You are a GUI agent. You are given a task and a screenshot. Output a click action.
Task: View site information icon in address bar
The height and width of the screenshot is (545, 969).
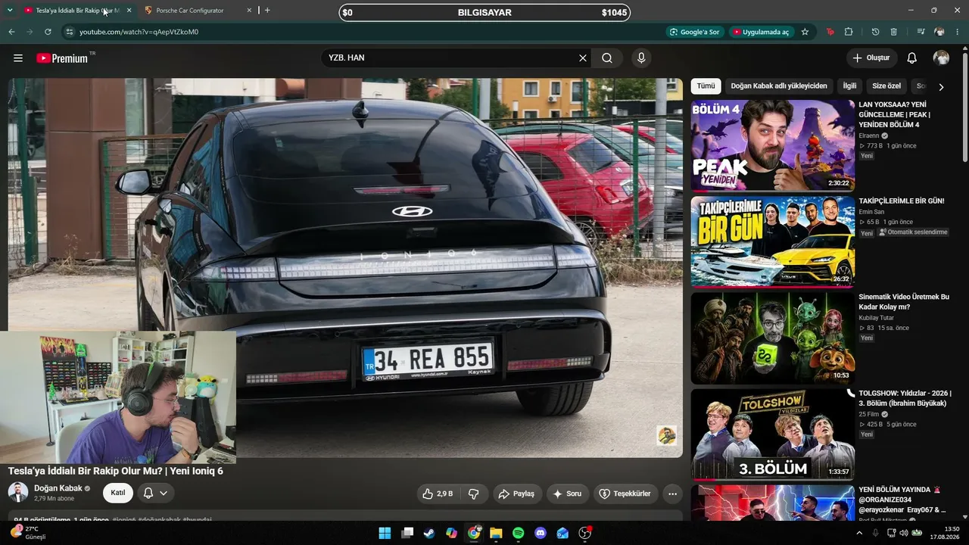(69, 32)
